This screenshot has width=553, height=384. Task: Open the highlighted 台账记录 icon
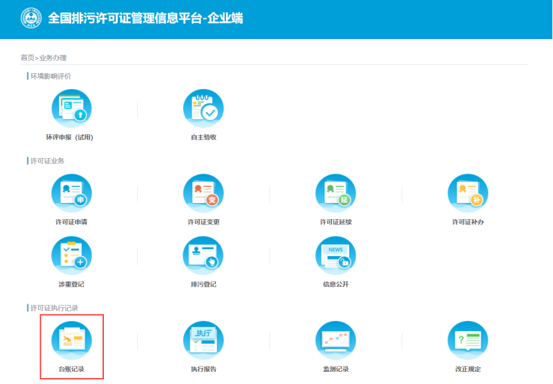(71, 340)
